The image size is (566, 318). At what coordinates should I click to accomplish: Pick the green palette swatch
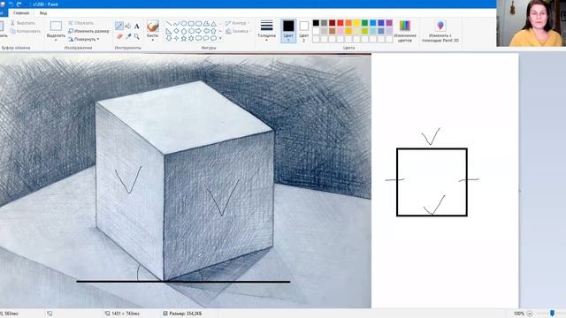[x=365, y=23]
